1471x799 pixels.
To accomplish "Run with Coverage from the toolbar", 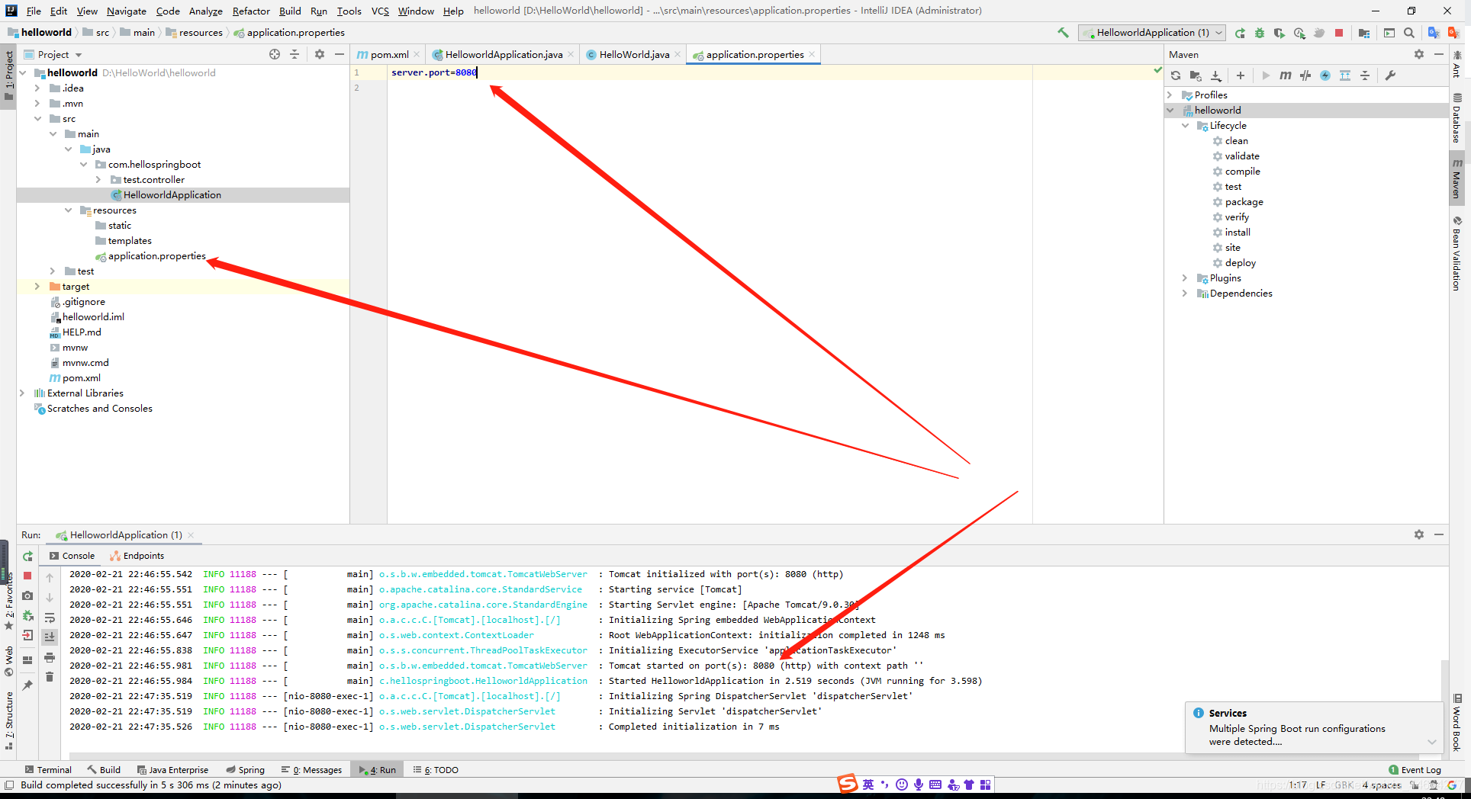I will [1279, 33].
